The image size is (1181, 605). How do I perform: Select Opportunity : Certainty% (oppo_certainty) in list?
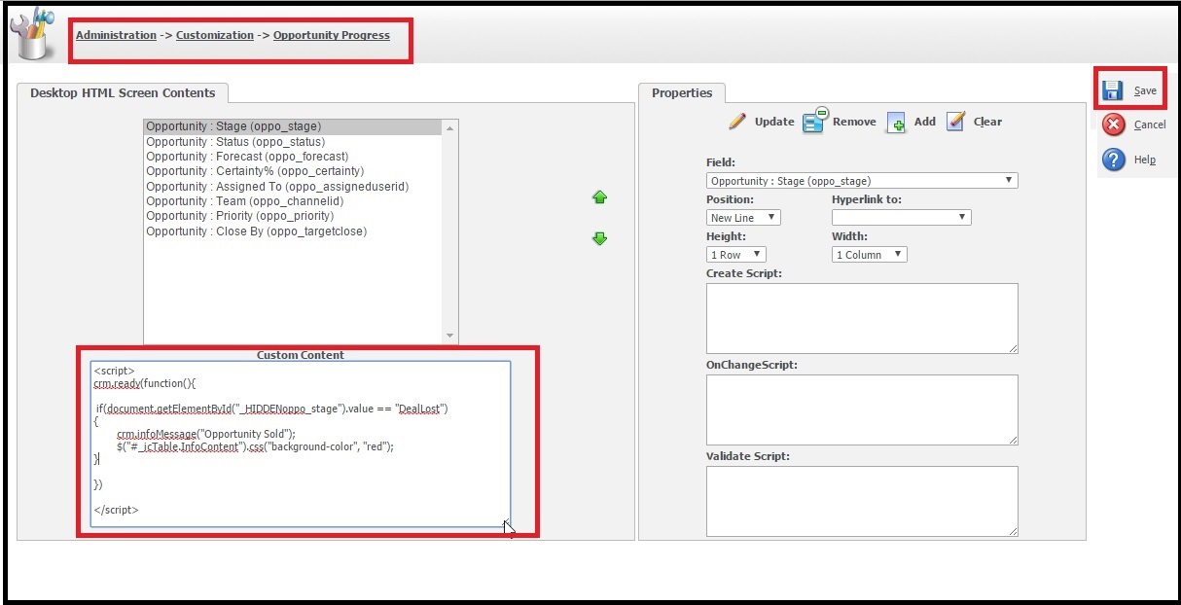pos(293,171)
